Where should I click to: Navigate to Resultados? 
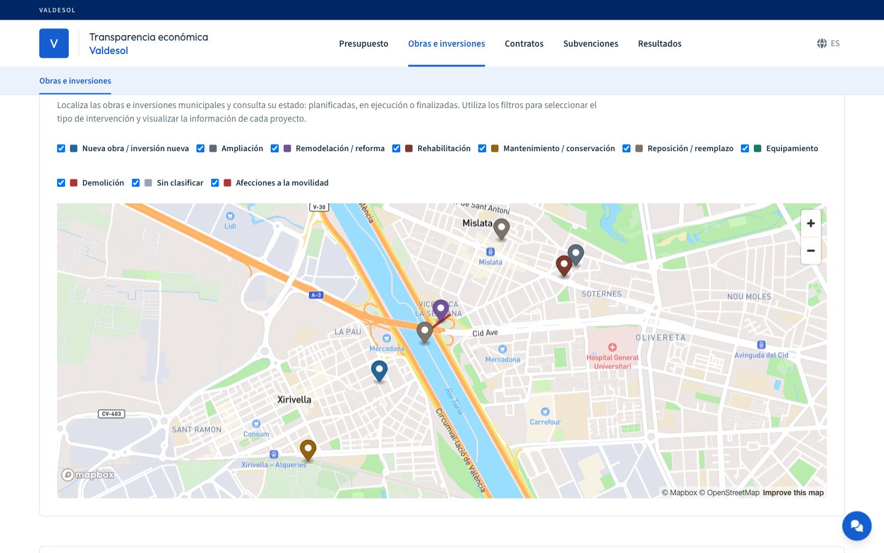tap(660, 44)
